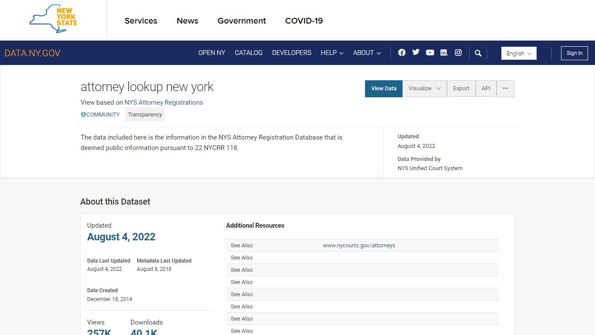Click the API button

tap(486, 89)
